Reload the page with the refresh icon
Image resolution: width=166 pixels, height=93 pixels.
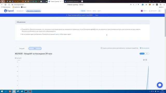(9, 5)
